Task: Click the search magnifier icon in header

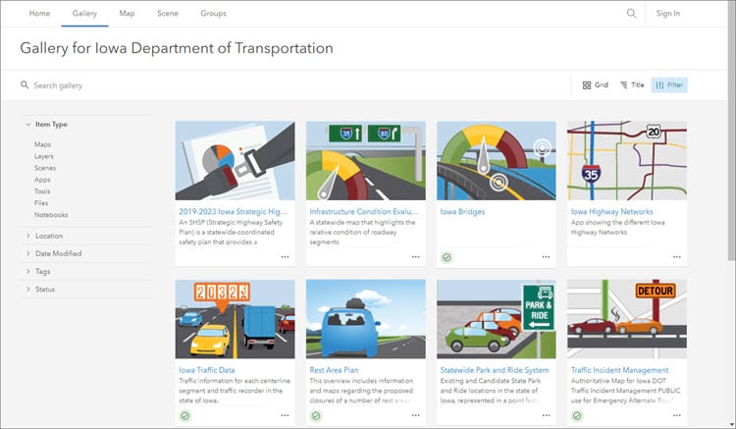Action: (631, 13)
